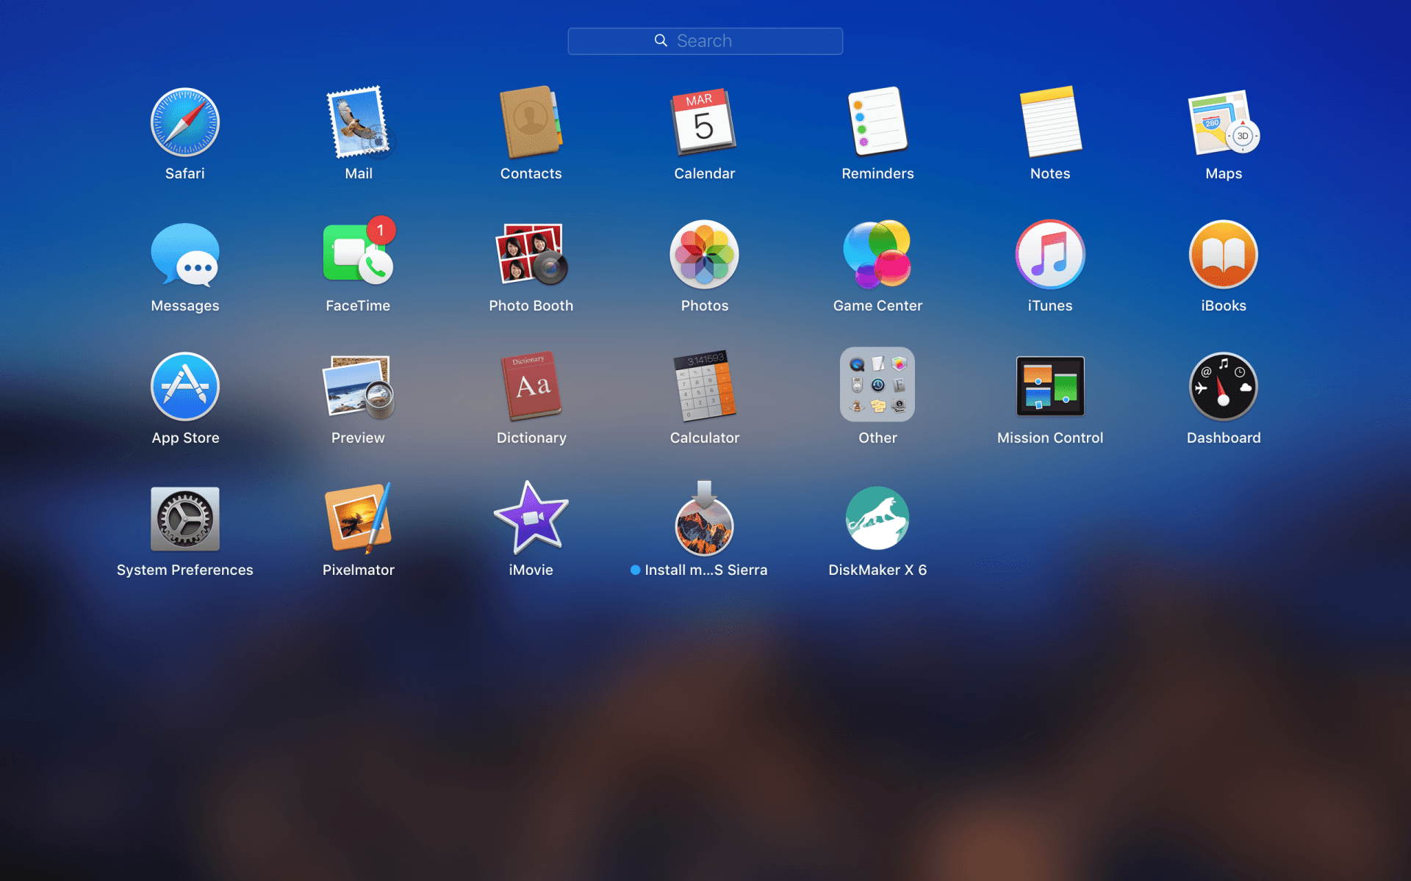Launch the Dictionary app

pyautogui.click(x=531, y=387)
